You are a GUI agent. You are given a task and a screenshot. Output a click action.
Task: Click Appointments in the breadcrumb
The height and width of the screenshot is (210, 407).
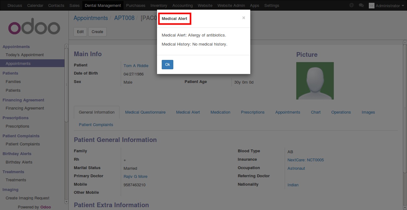pos(90,18)
